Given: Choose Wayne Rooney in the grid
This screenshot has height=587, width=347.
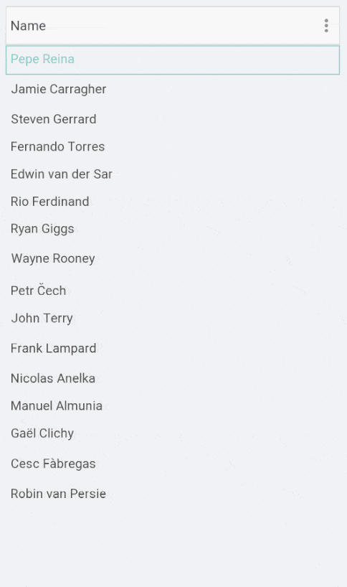Looking at the screenshot, I should pos(173,258).
